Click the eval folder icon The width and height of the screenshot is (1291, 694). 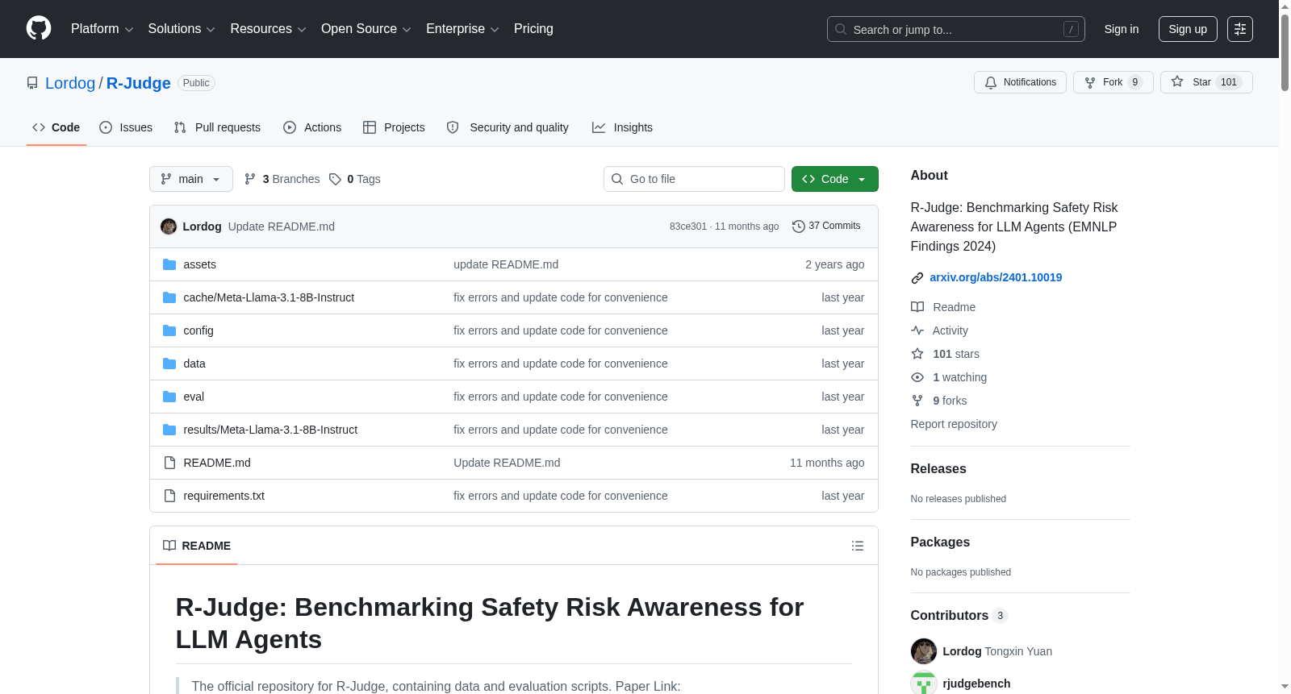169,397
